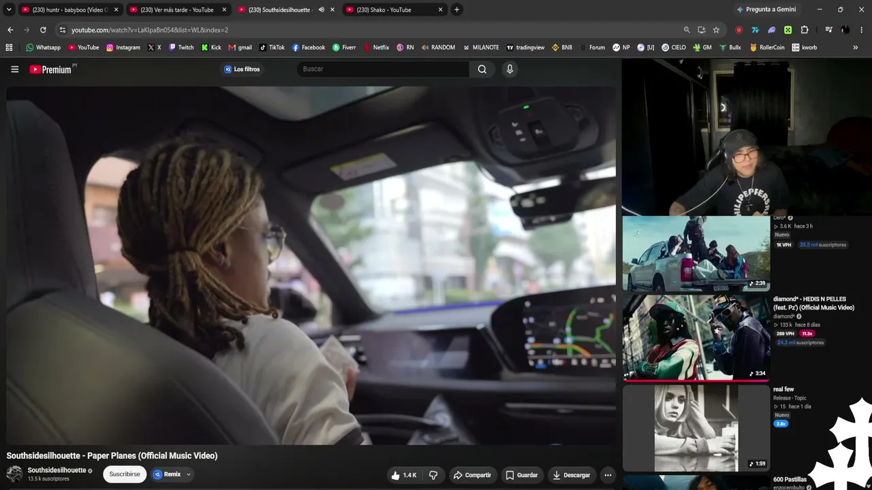The height and width of the screenshot is (490, 872).
Task: Start voice search with the microphone
Action: point(510,69)
